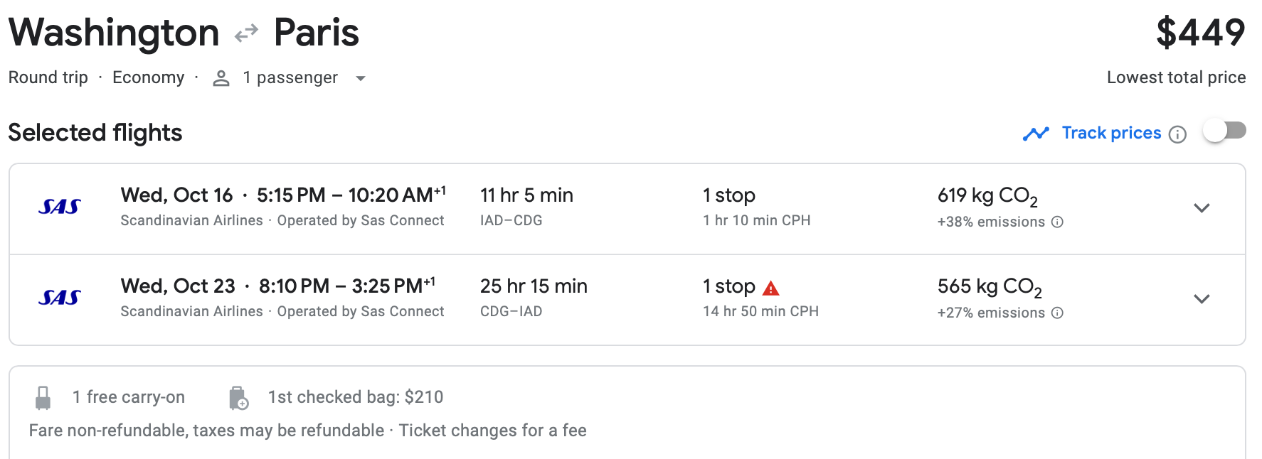Screen dimensions: 1262x459
Task: Click the Track prices trend line icon
Action: 1036,134
